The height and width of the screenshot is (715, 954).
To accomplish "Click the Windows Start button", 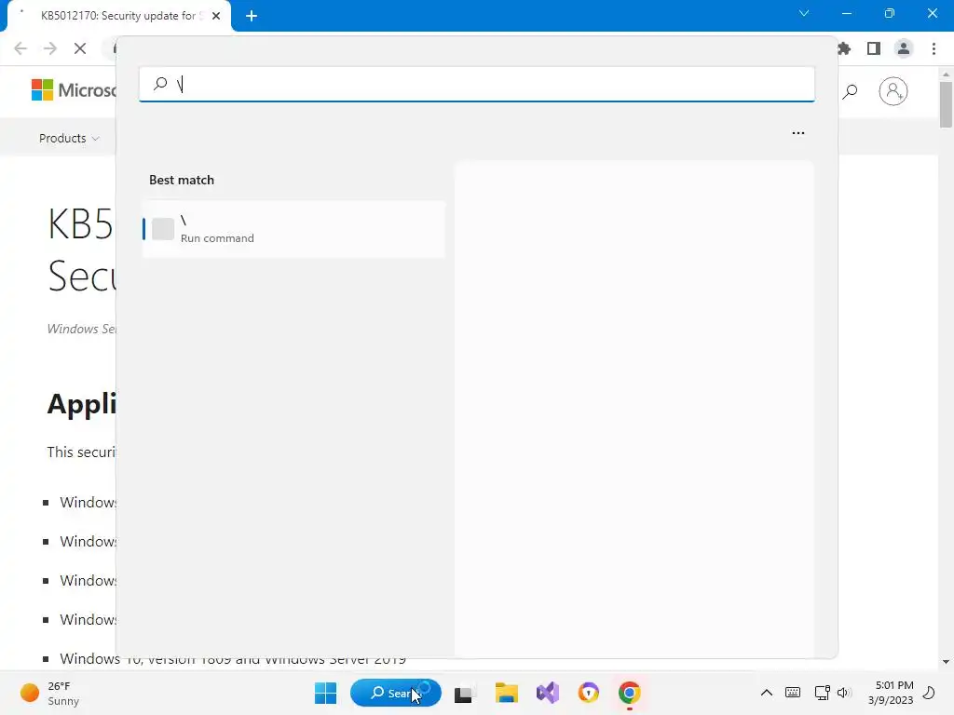I will point(325,693).
